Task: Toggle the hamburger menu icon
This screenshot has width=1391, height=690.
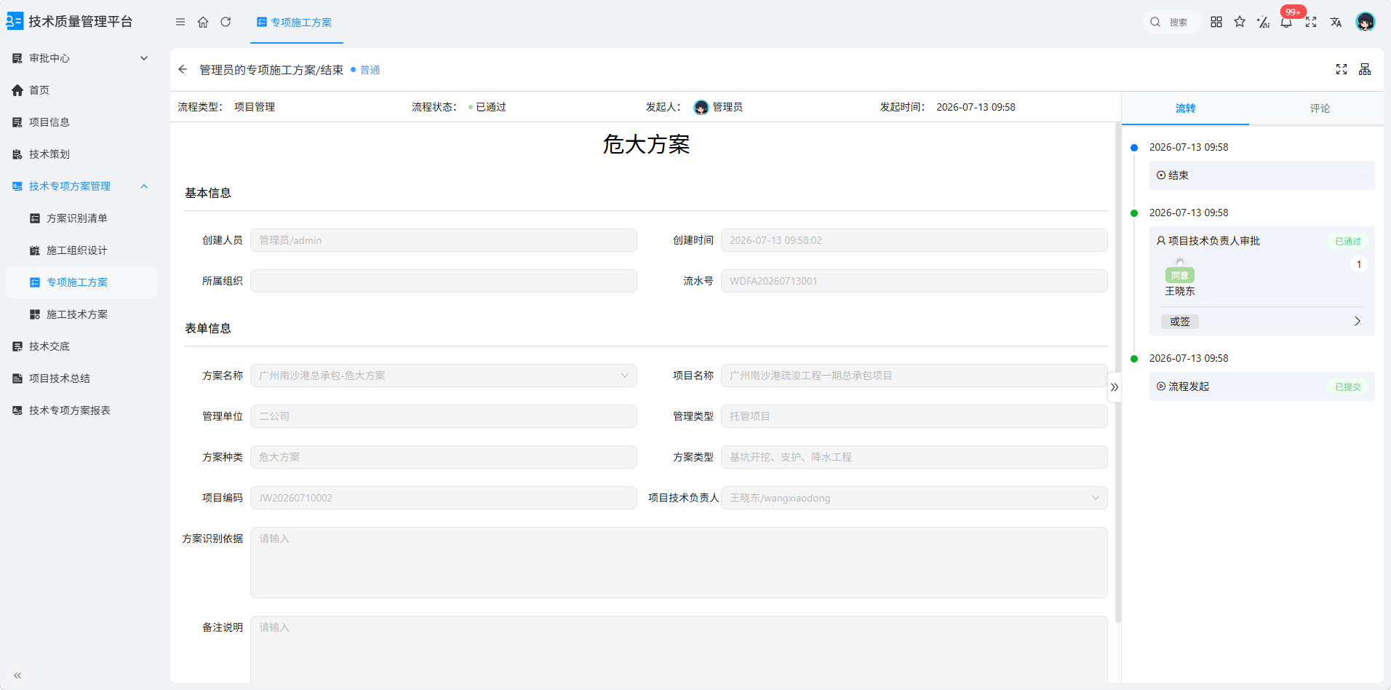Action: [180, 23]
